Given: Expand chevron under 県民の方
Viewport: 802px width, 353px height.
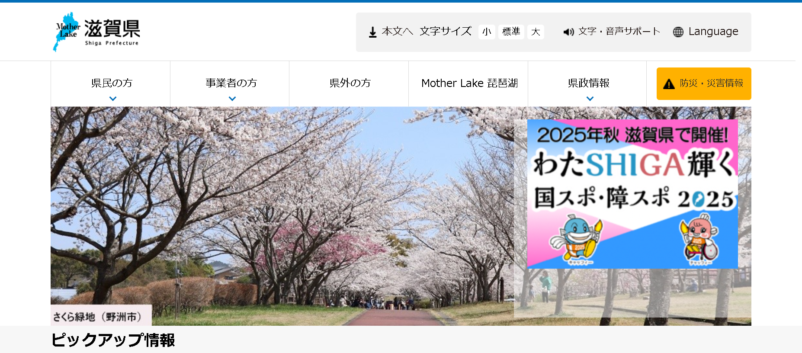Looking at the screenshot, I should tap(113, 99).
